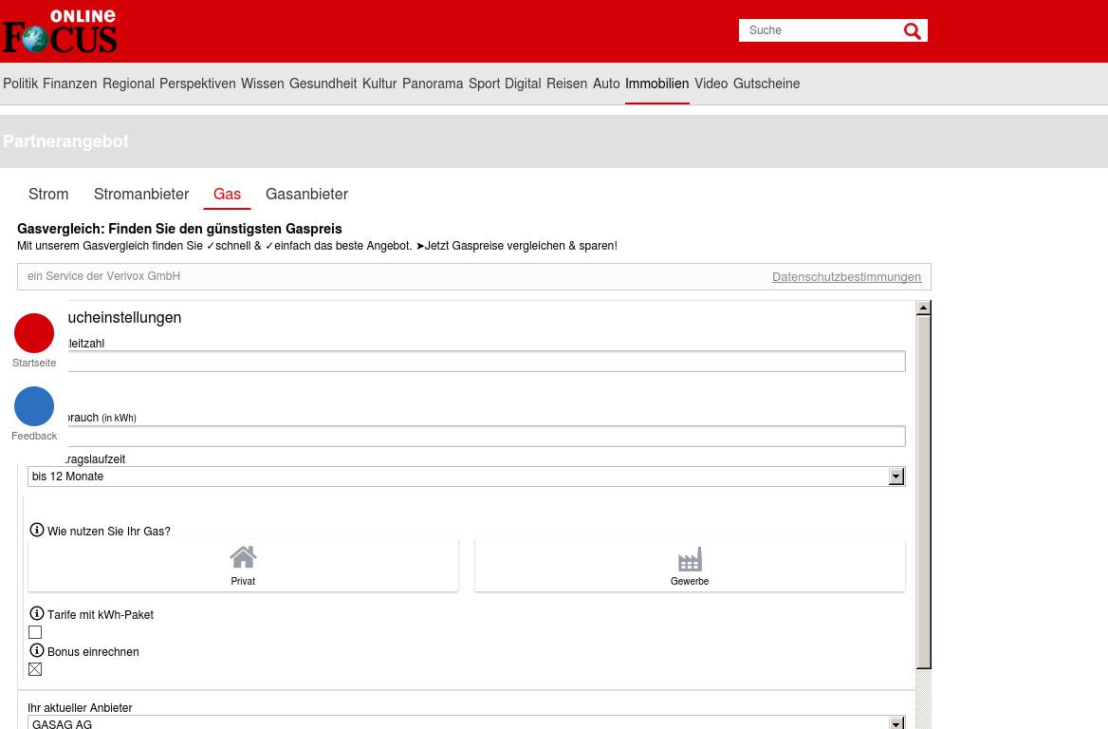Click the blue Feedback circle icon

[34, 406]
